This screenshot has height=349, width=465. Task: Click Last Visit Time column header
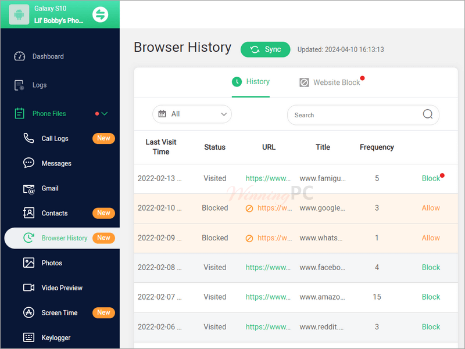click(x=161, y=147)
